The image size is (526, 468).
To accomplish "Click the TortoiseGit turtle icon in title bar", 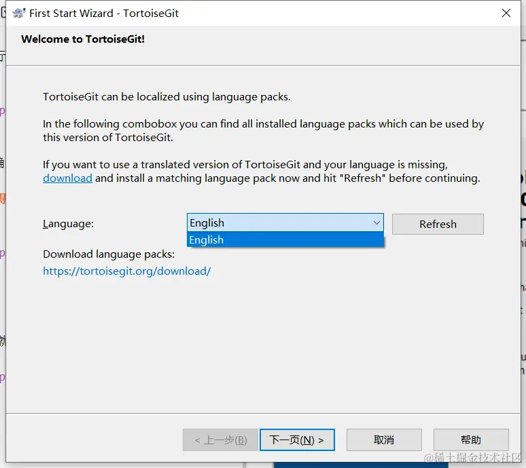I will (x=19, y=13).
